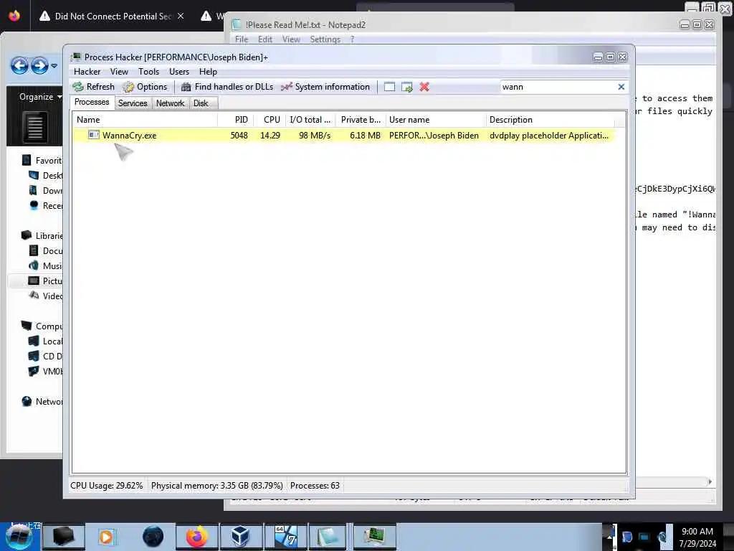
Task: Open Find handles or DLLs
Action: (x=227, y=87)
